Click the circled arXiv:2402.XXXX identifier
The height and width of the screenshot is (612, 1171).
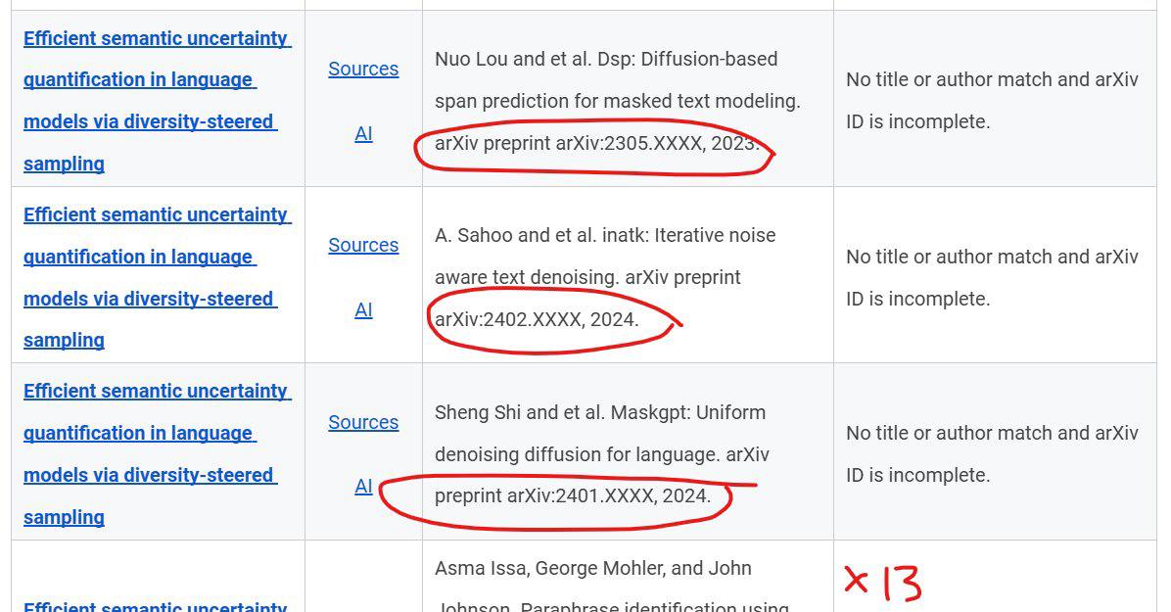click(537, 319)
